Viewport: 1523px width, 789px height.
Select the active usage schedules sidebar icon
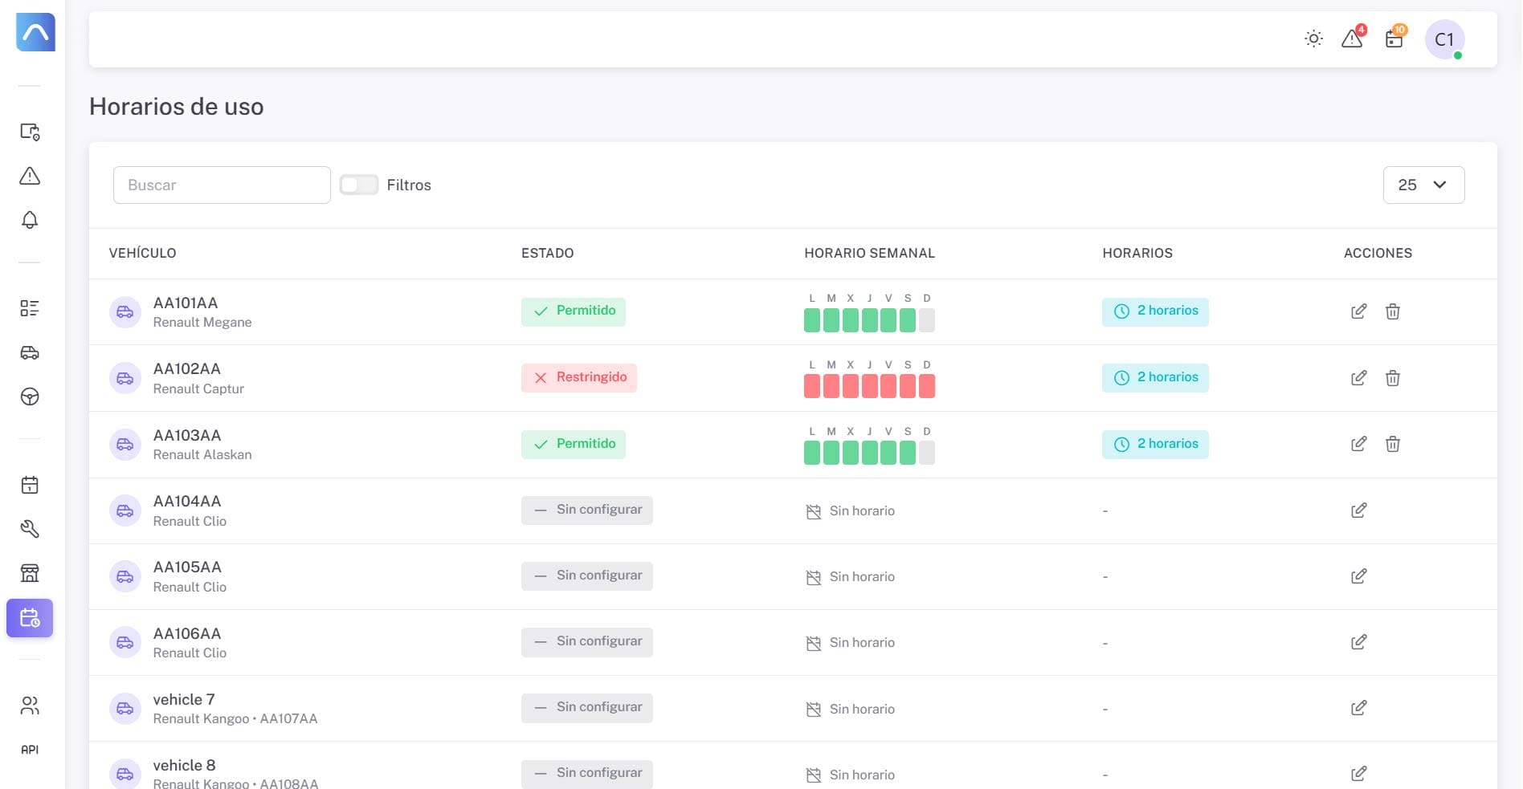pos(30,618)
